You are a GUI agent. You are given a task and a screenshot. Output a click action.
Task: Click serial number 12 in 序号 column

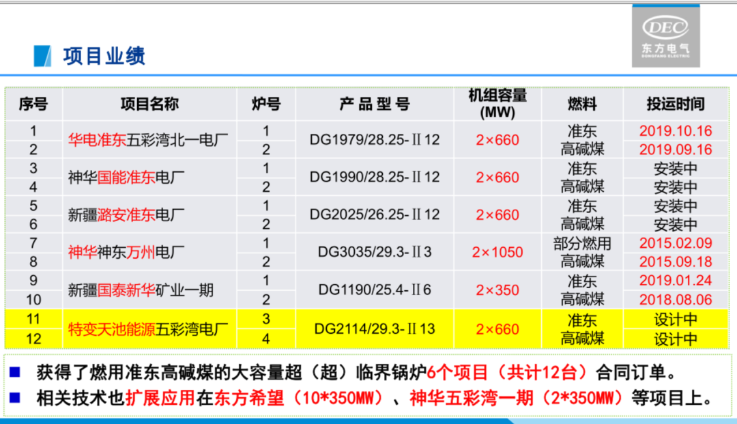[x=33, y=339]
